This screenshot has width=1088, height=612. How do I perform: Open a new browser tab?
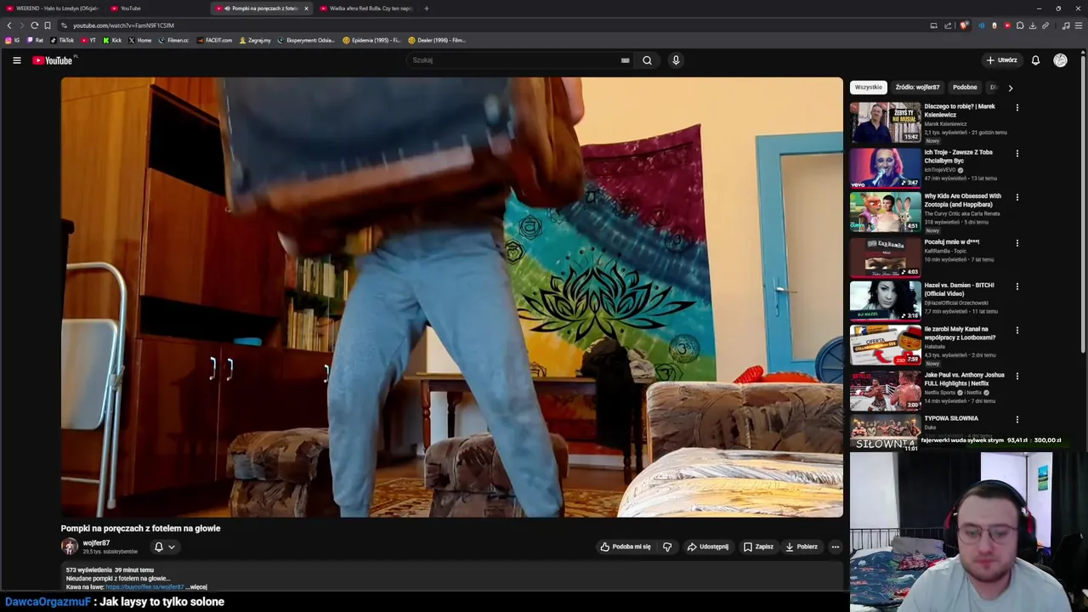click(426, 8)
